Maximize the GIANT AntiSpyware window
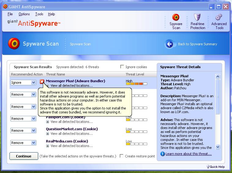 click(x=219, y=7)
